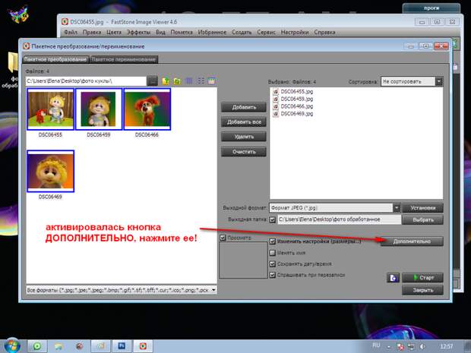Click the Удалить button

click(244, 137)
